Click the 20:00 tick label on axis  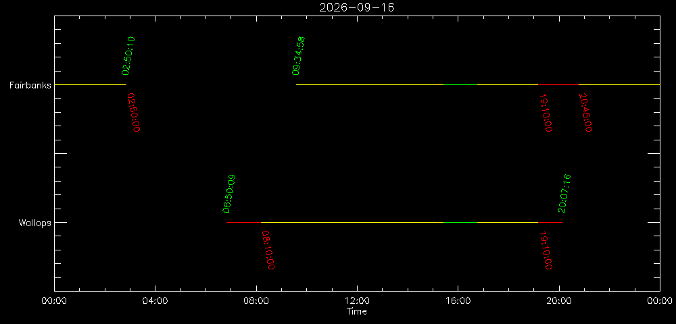tap(559, 300)
